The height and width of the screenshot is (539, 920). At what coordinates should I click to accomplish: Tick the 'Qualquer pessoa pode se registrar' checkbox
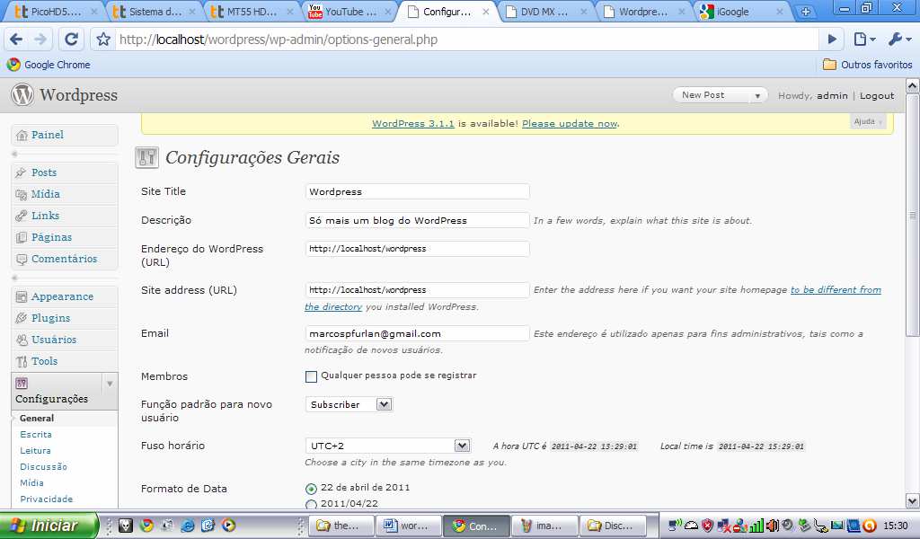tap(311, 376)
